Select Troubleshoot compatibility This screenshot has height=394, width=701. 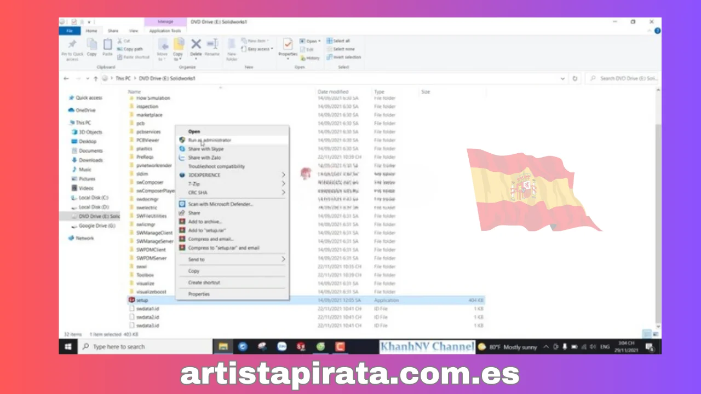click(232, 166)
